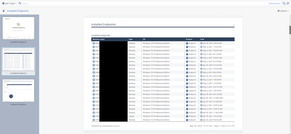Screen dimensions: 291x134
Task: Click the time Apr 30, 2021 7:32:20 AM
Action: tap(212, 116)
